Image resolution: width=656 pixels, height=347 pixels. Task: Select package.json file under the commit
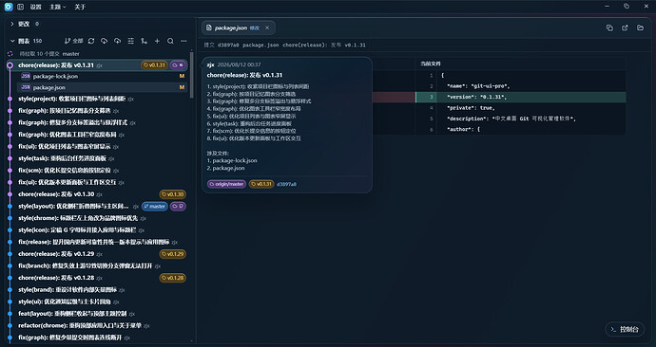point(102,87)
